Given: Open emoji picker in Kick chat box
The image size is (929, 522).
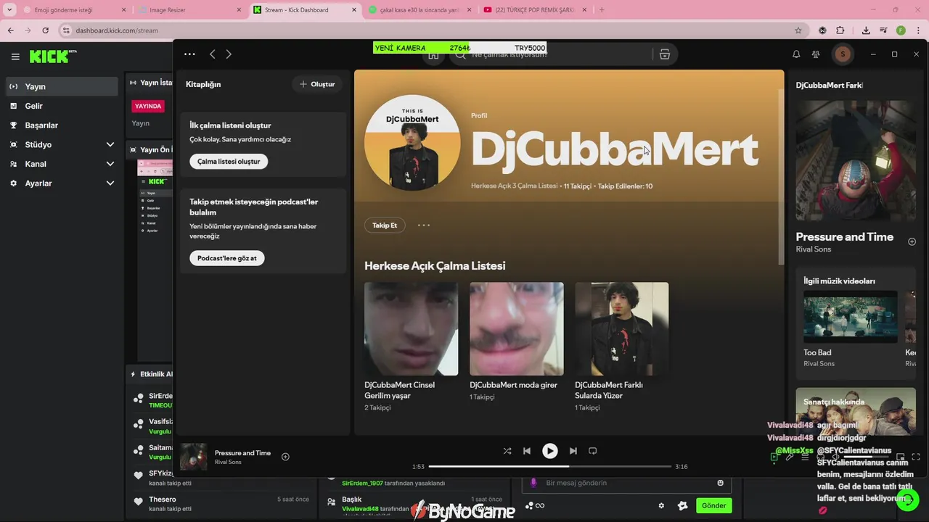Looking at the screenshot, I should pyautogui.click(x=721, y=483).
